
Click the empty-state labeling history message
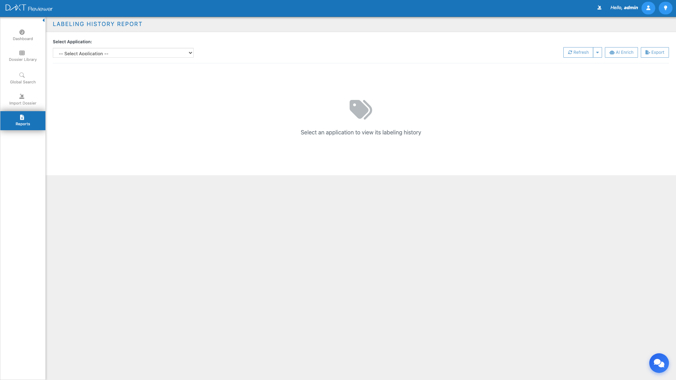[361, 133]
